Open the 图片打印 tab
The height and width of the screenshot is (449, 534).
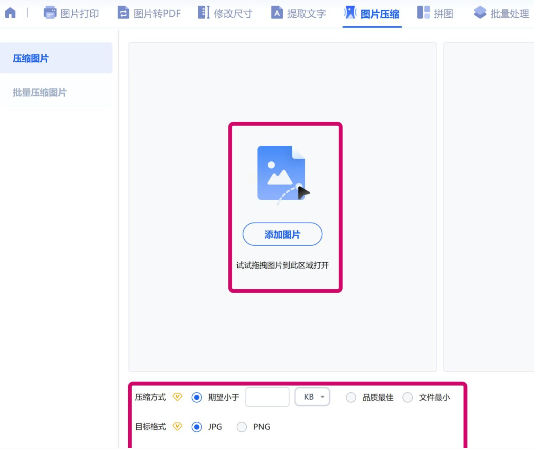pos(71,13)
